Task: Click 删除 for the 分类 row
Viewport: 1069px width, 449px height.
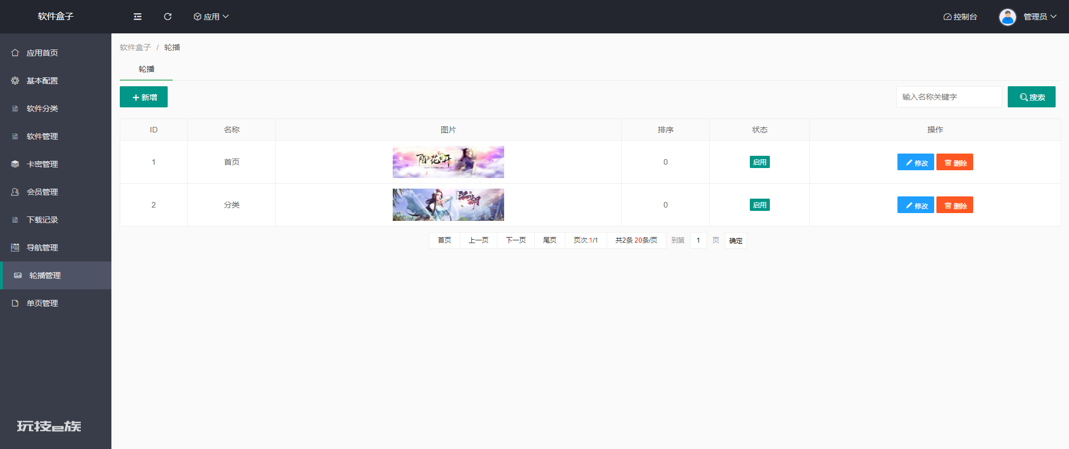Action: (955, 205)
